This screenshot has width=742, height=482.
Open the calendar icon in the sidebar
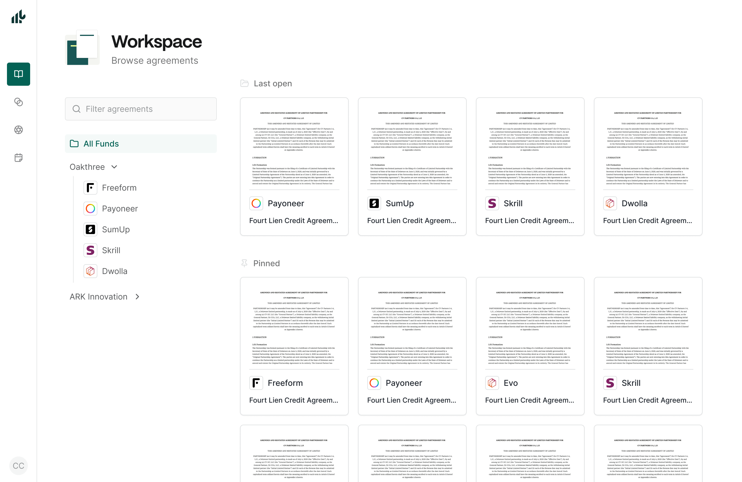(x=18, y=158)
